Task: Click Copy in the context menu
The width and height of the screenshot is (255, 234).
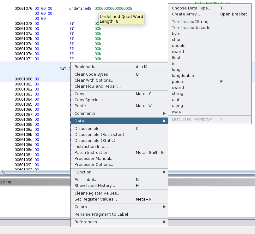Action: click(x=119, y=94)
